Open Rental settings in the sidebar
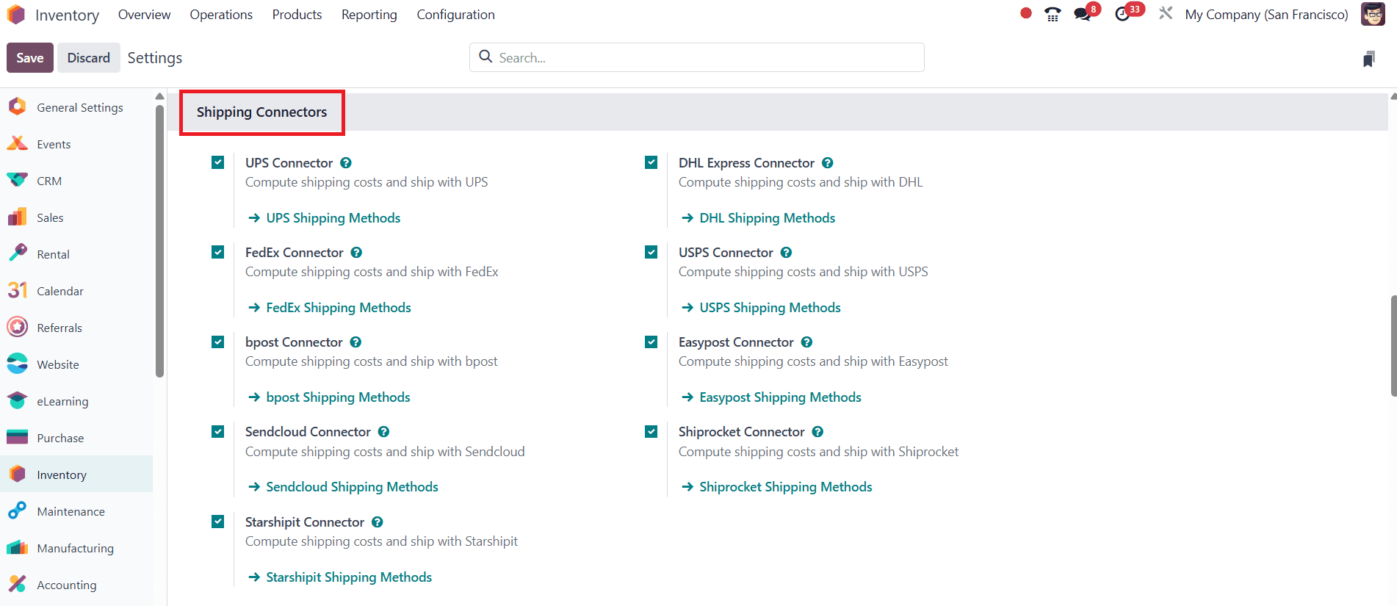Screen dimensions: 1397x606 (x=76, y=254)
